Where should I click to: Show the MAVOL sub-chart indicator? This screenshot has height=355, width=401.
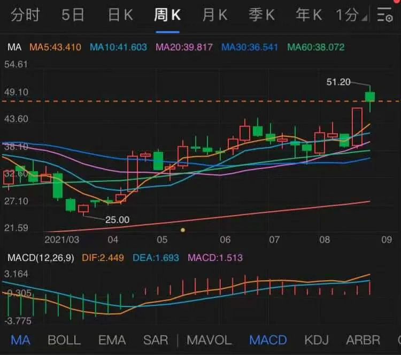(209, 340)
